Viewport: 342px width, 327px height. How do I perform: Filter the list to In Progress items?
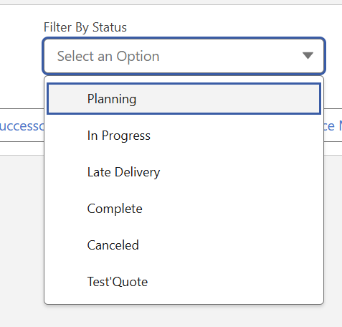click(184, 136)
